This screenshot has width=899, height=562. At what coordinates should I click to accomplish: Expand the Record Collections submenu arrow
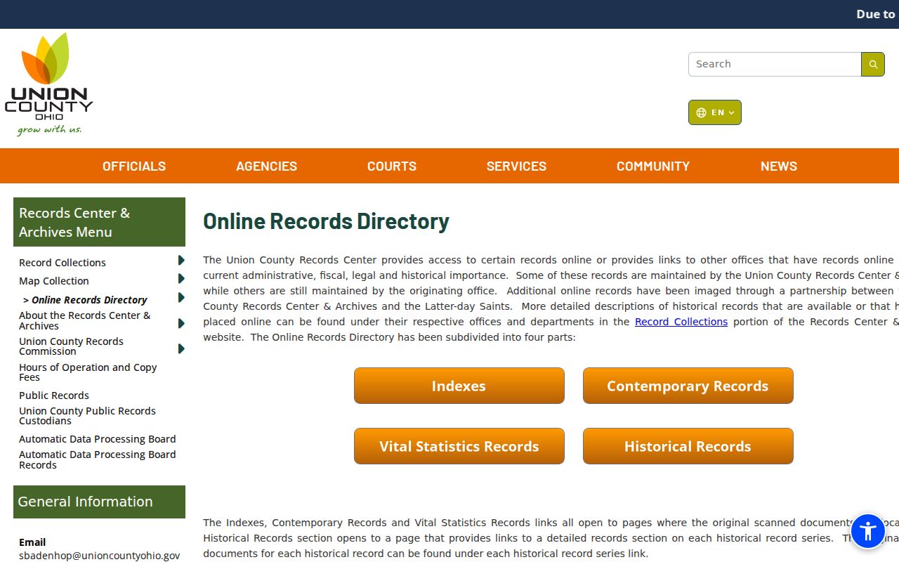[x=181, y=261]
